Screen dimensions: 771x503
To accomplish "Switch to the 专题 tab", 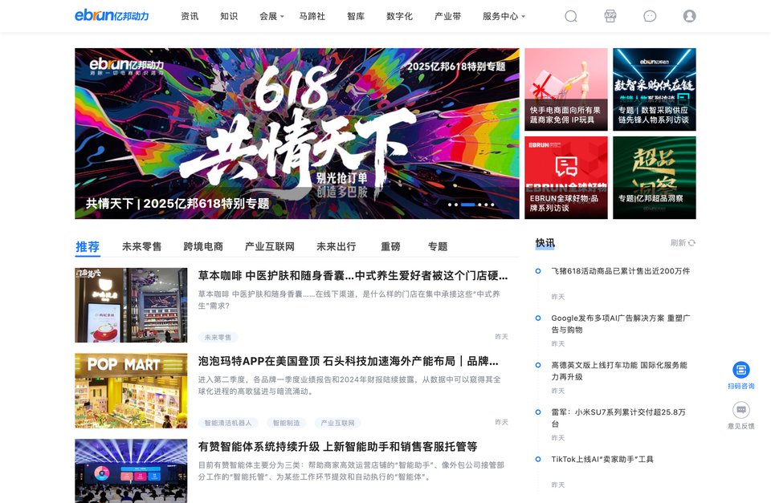I will point(438,246).
